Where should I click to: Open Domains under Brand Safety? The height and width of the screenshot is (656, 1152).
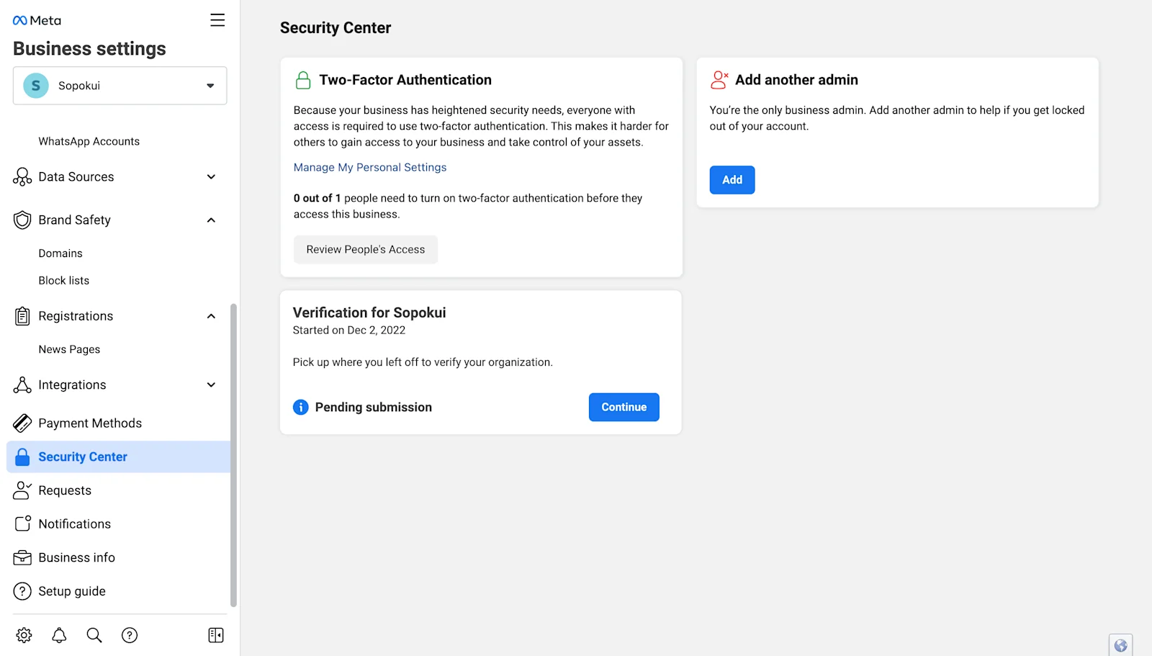point(60,253)
